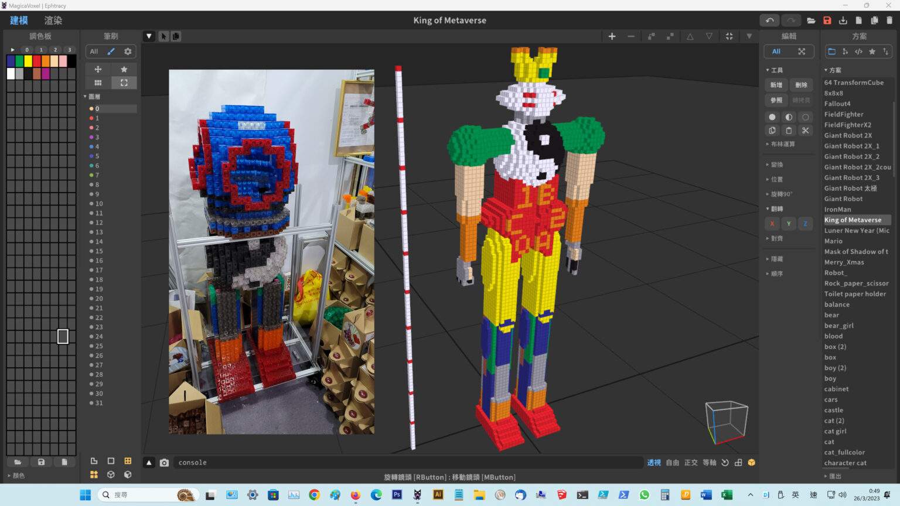Create new file with the page icon

pos(858,20)
